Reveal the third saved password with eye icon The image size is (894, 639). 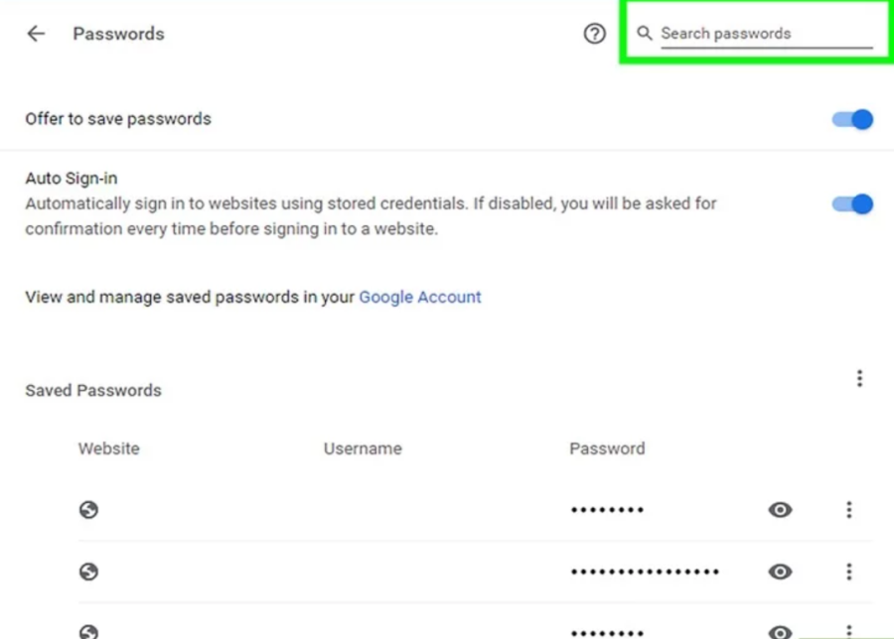780,631
